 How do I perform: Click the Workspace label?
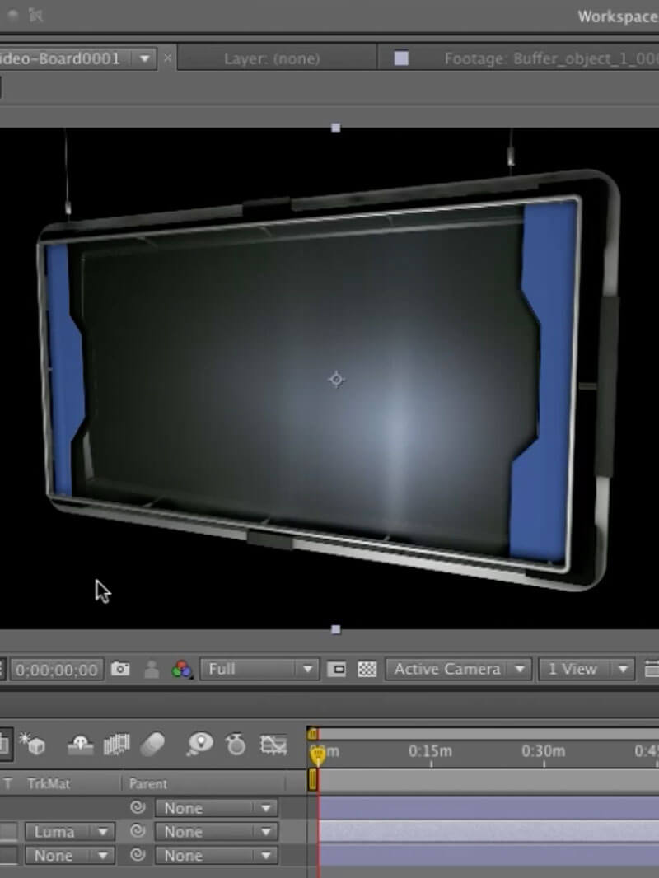[x=618, y=16]
